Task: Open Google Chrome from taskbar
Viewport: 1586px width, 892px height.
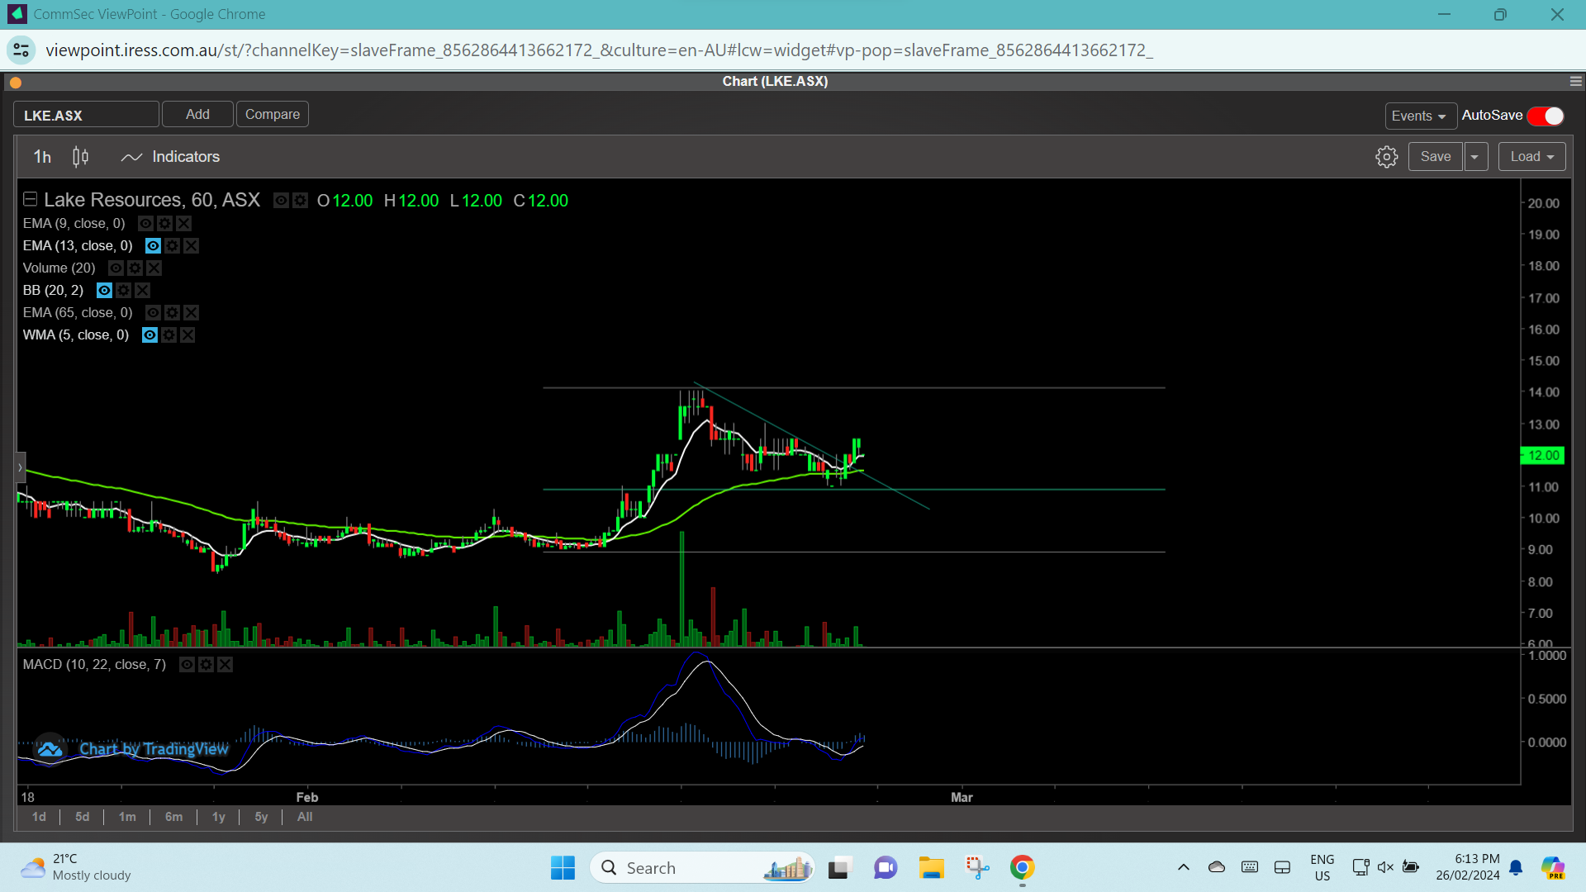Action: (x=1022, y=868)
